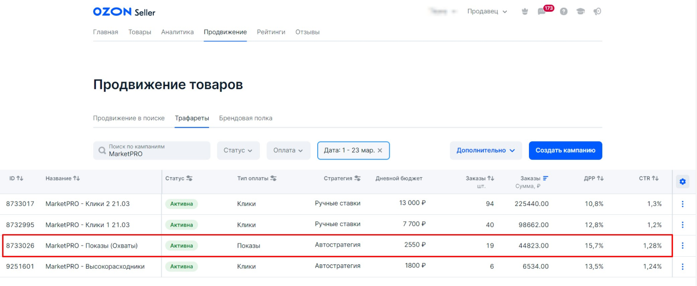The image size is (697, 286).
Task: Switch to the Брендовая полка tab
Action: [x=245, y=118]
